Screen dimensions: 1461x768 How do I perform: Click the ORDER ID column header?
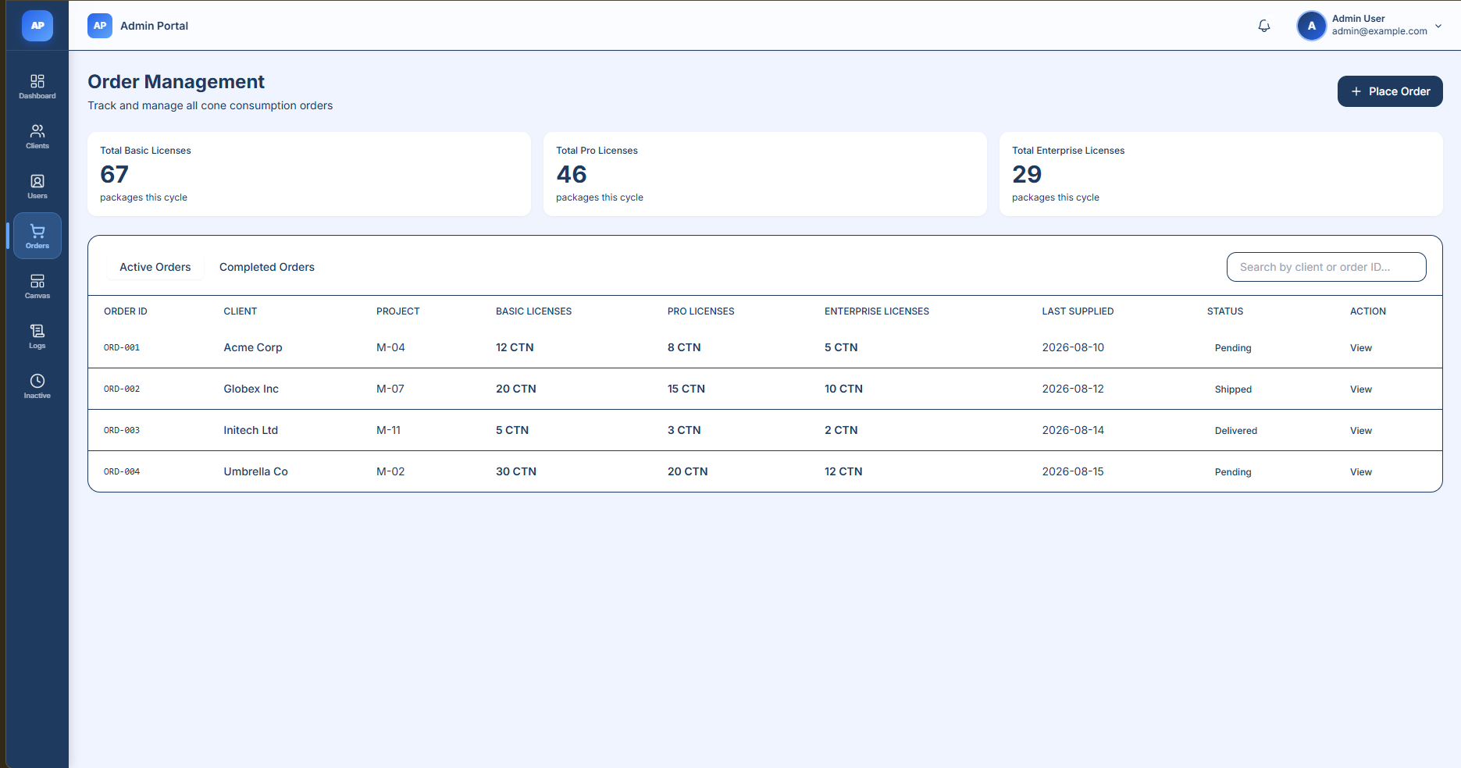126,311
